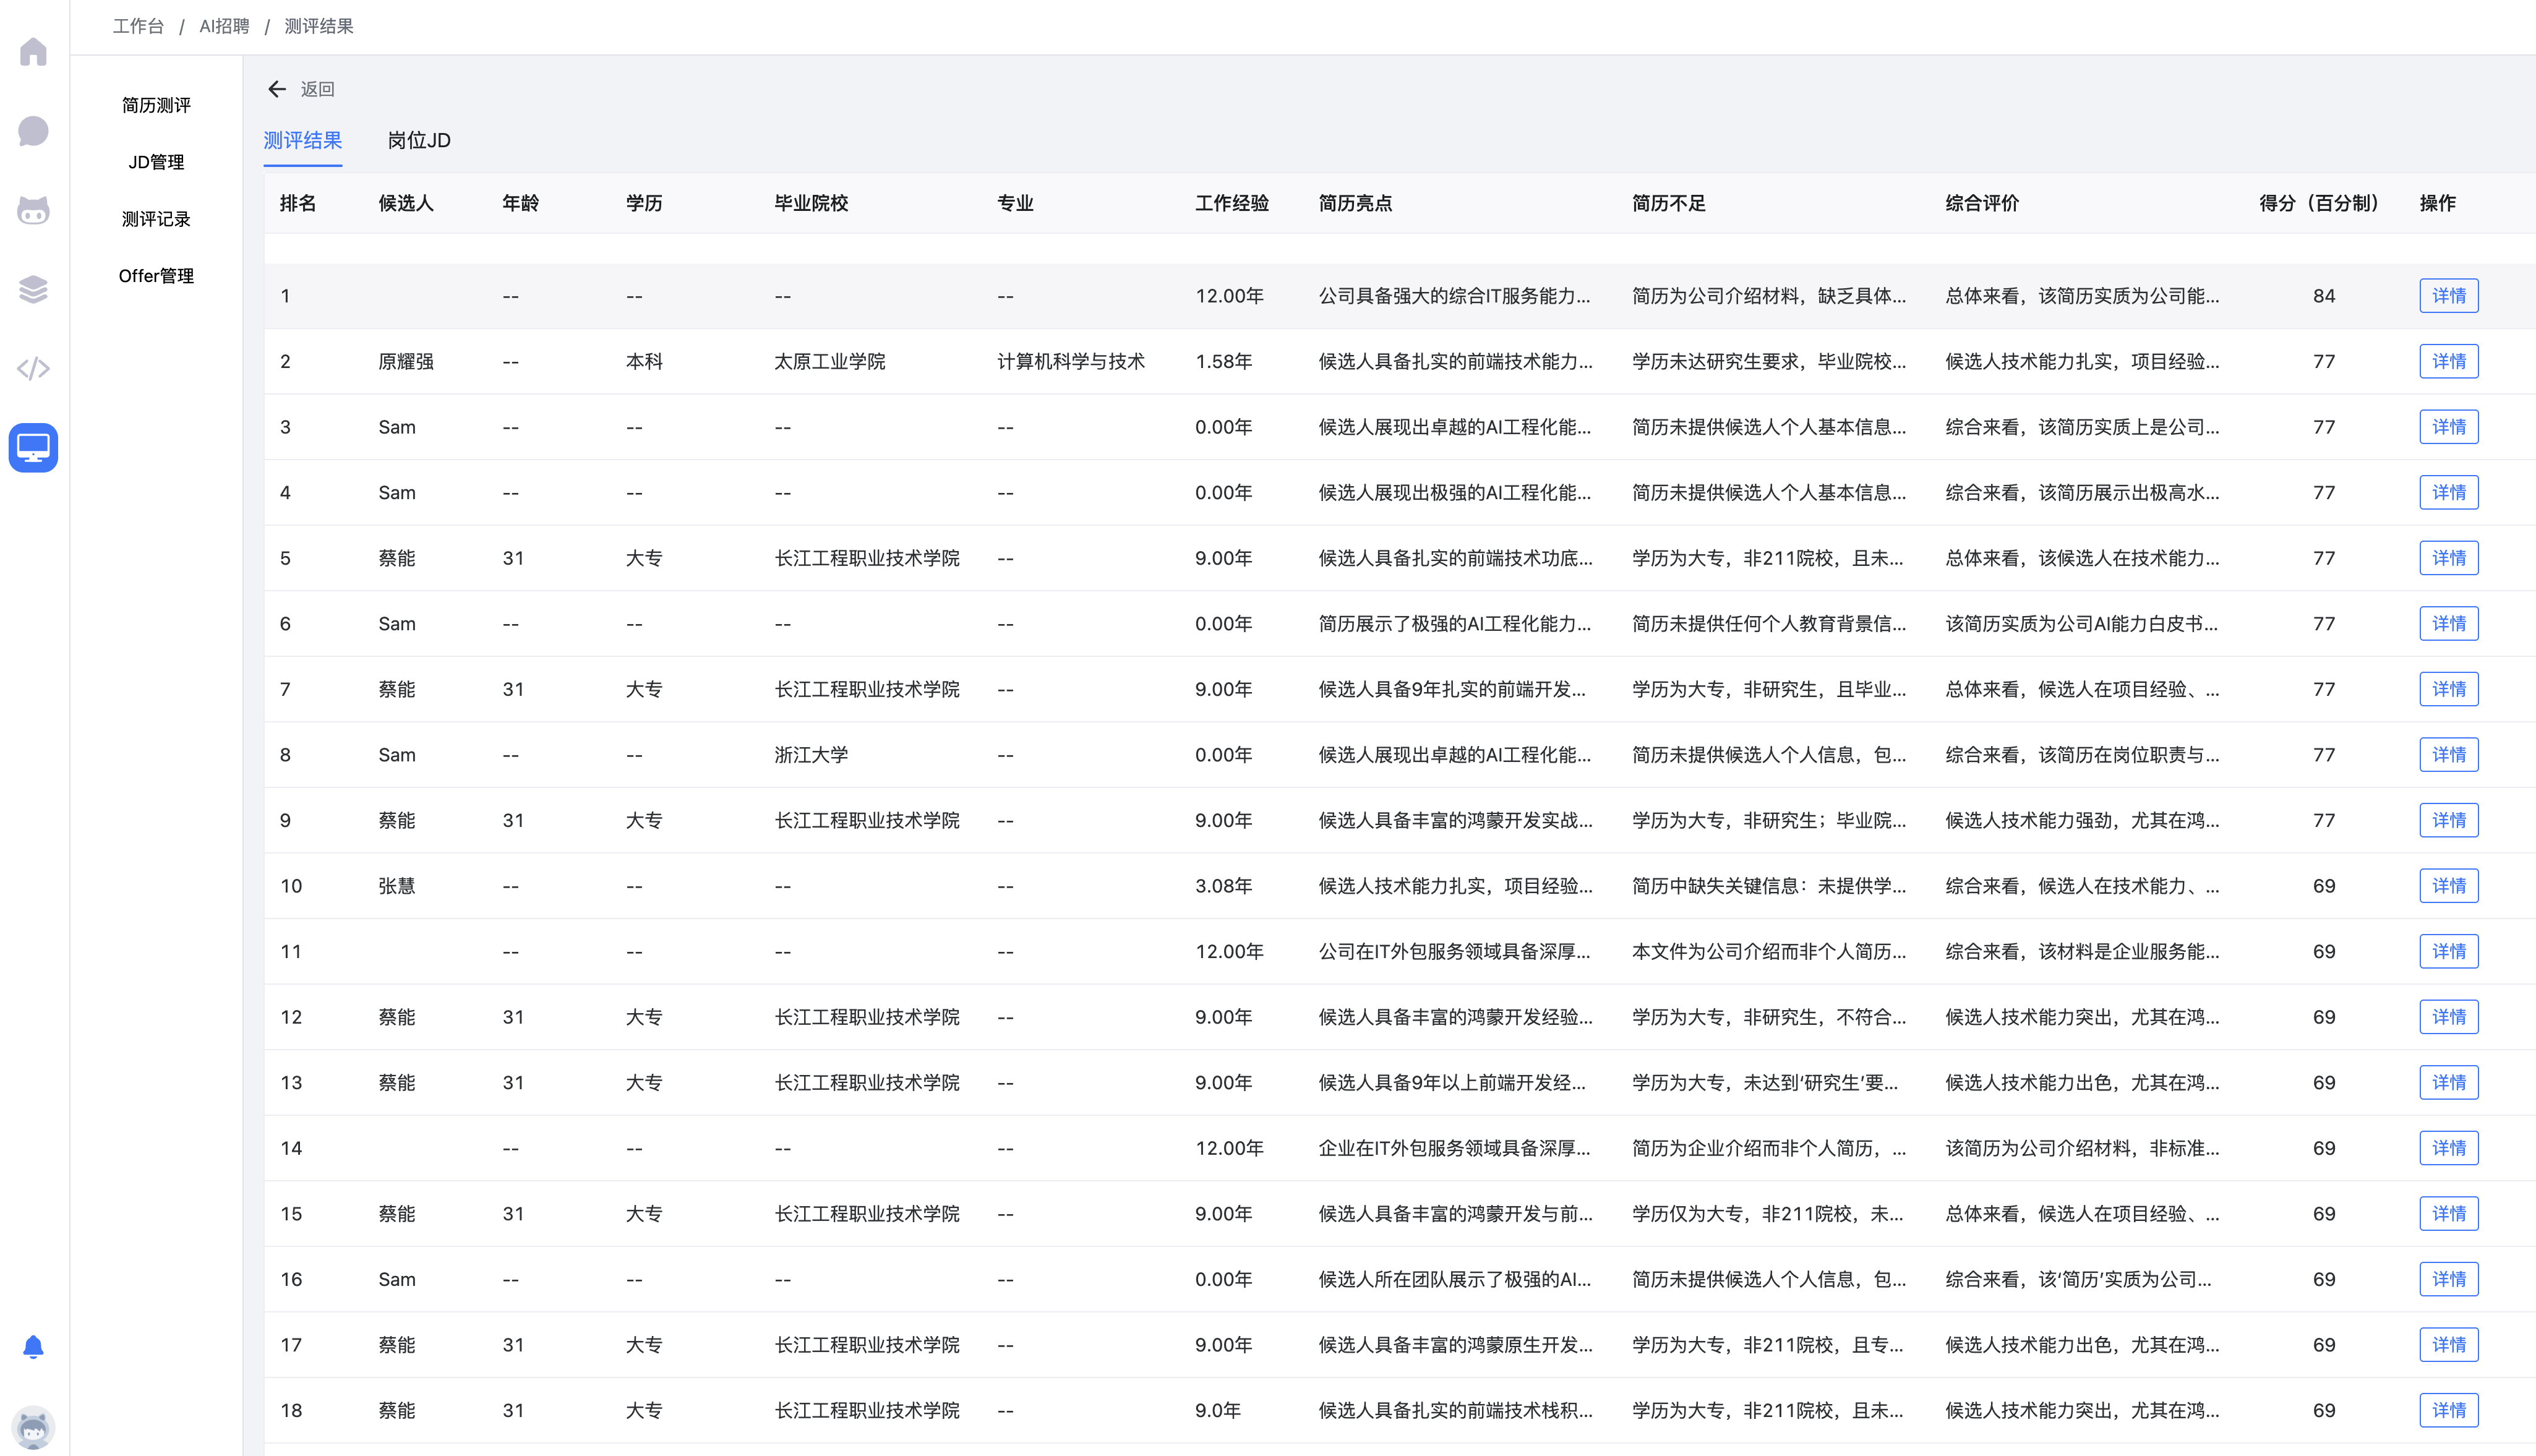Viewport: 2536px width, 1456px height.
Task: Click 计算机科学与技术 major cell
Action: pyautogui.click(x=1071, y=361)
